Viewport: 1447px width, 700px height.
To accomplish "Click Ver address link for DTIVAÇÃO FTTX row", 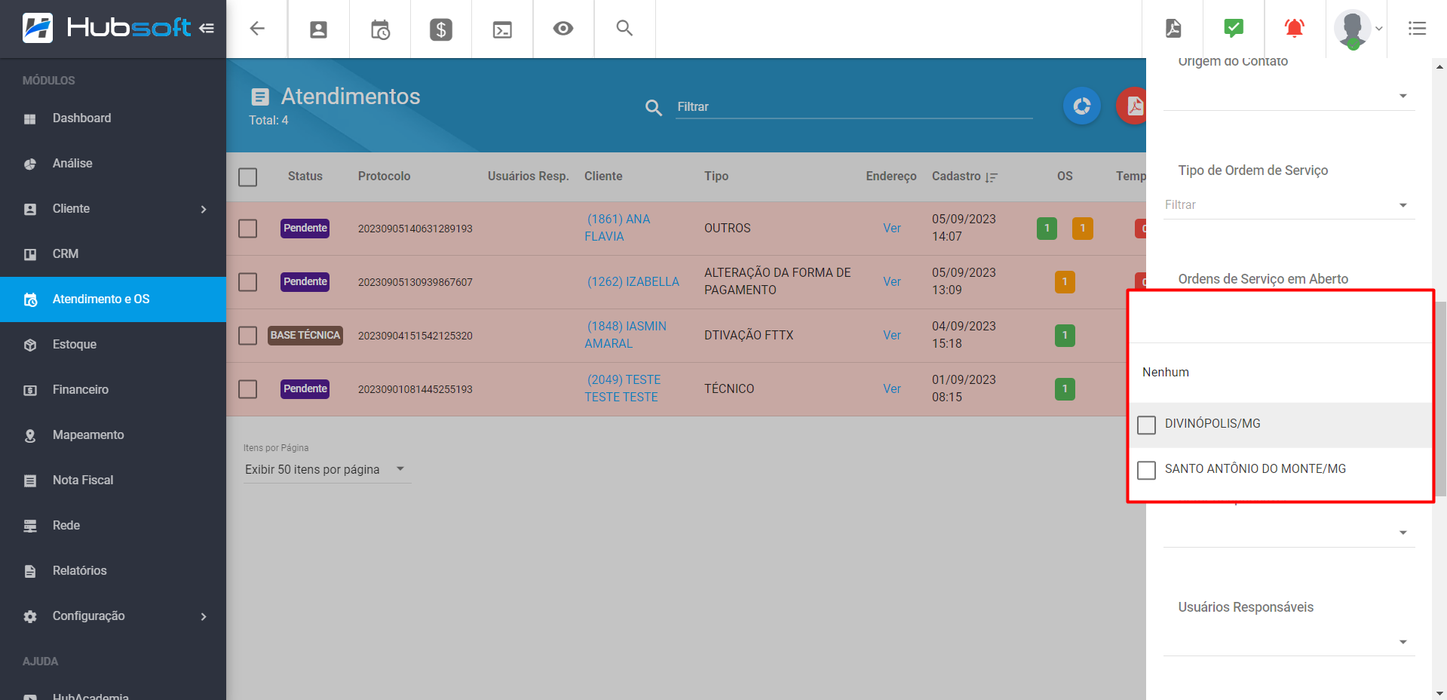I will tap(892, 335).
